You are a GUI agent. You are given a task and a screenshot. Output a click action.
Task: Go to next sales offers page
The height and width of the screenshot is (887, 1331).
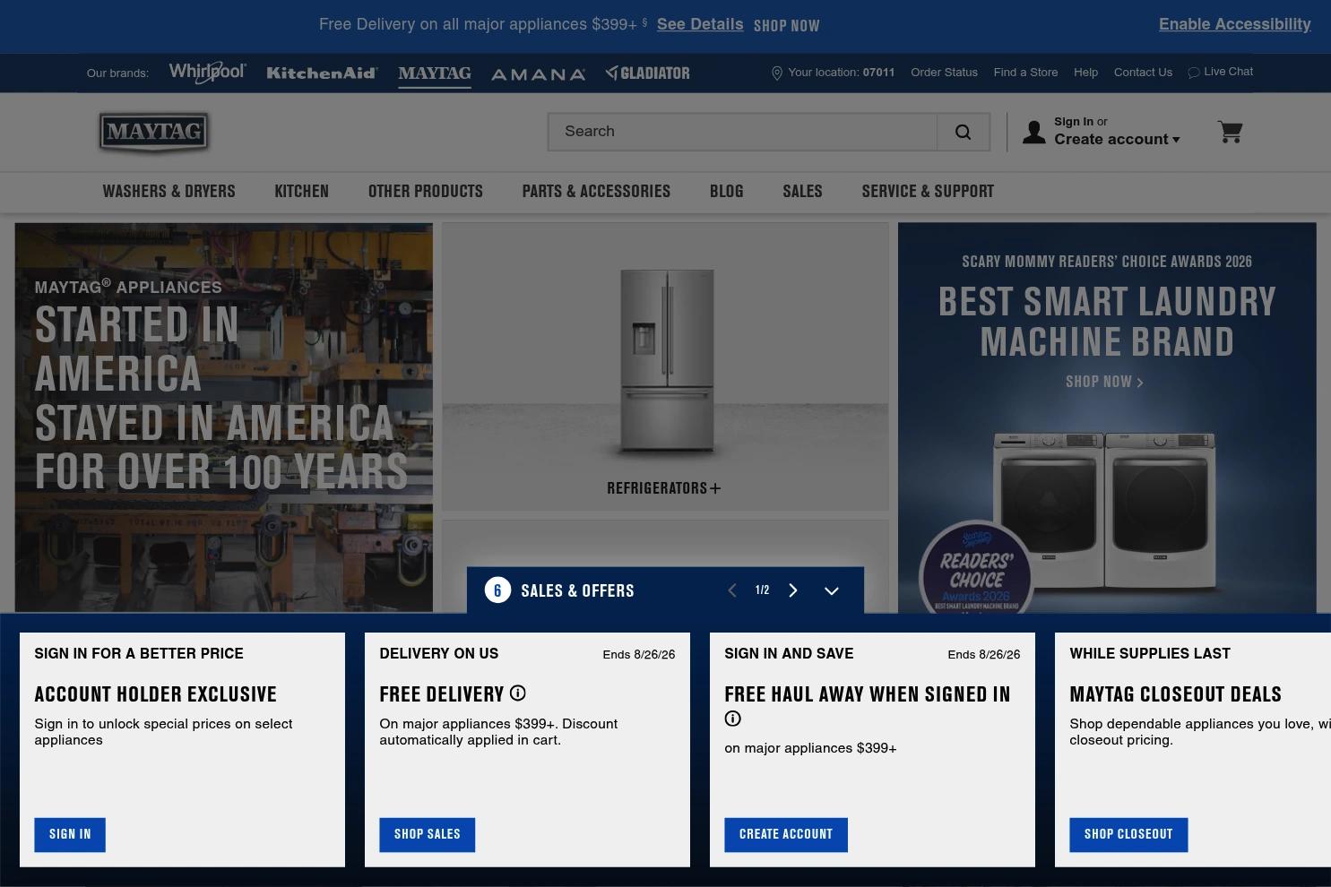tap(793, 590)
